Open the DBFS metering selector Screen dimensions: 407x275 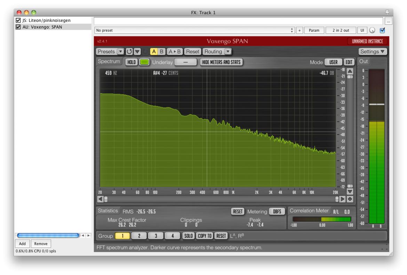click(277, 211)
